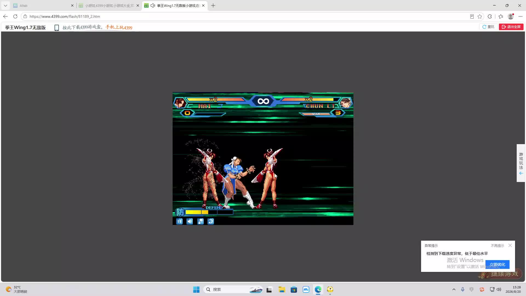Mute the tab via its speaker icon

(x=153, y=5)
